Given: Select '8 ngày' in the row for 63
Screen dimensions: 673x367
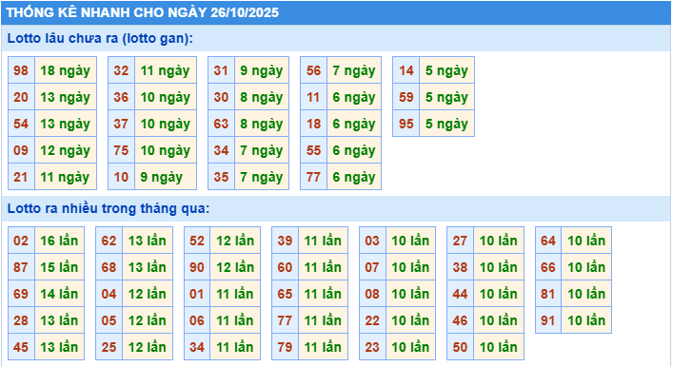Looking at the screenshot, I should 262,124.
